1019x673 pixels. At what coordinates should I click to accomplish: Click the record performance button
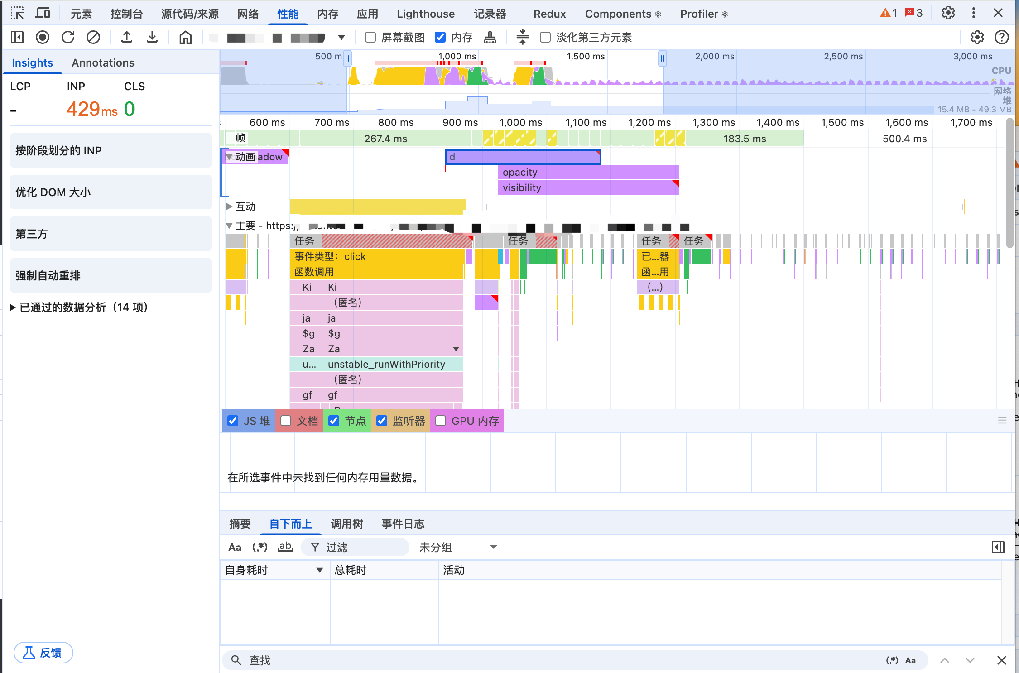coord(43,37)
